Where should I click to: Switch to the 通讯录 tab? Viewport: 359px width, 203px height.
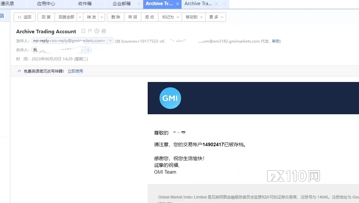pos(7,4)
